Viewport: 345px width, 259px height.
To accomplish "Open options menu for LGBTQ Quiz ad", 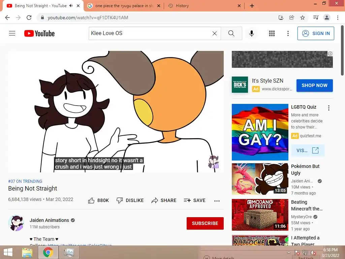I will pyautogui.click(x=329, y=108).
